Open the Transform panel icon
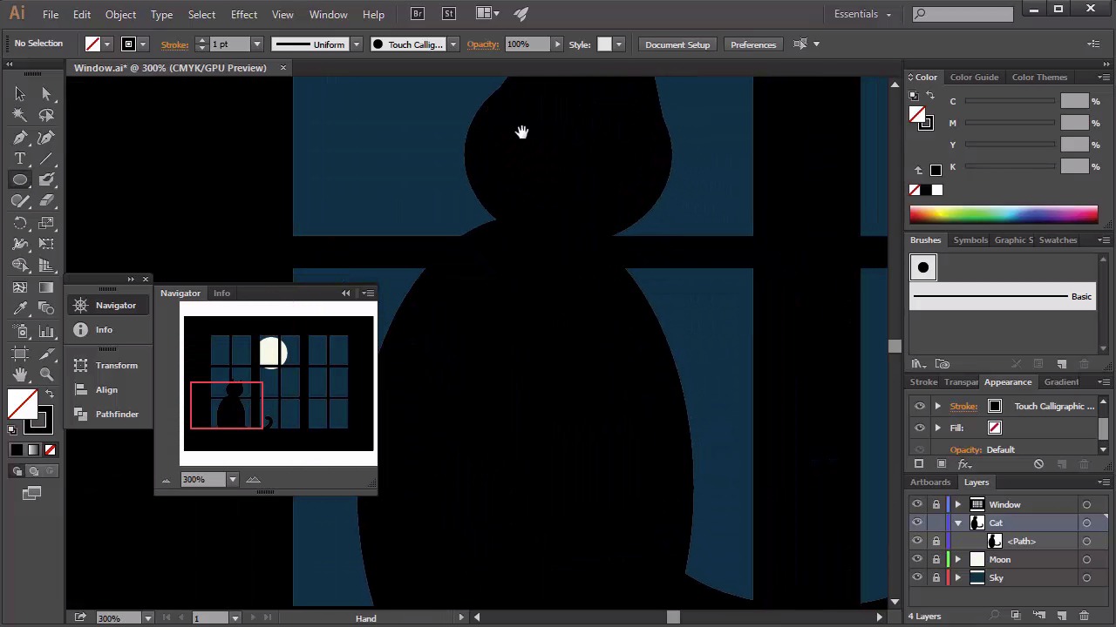 pos(81,365)
